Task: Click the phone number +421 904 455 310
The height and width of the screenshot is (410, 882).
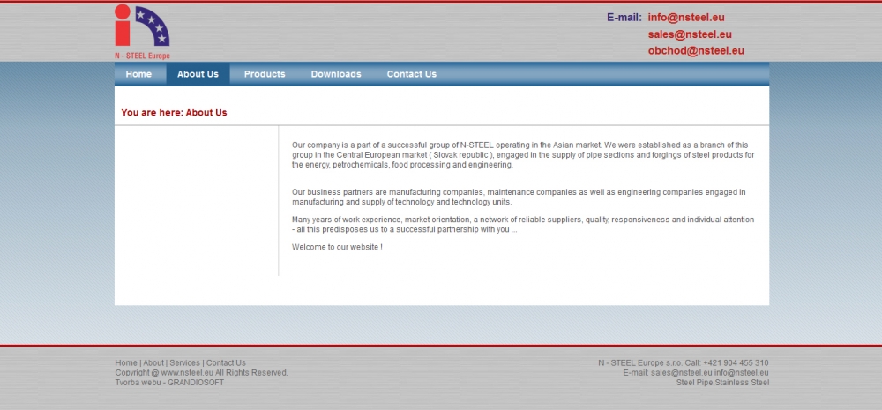Action: coord(736,362)
